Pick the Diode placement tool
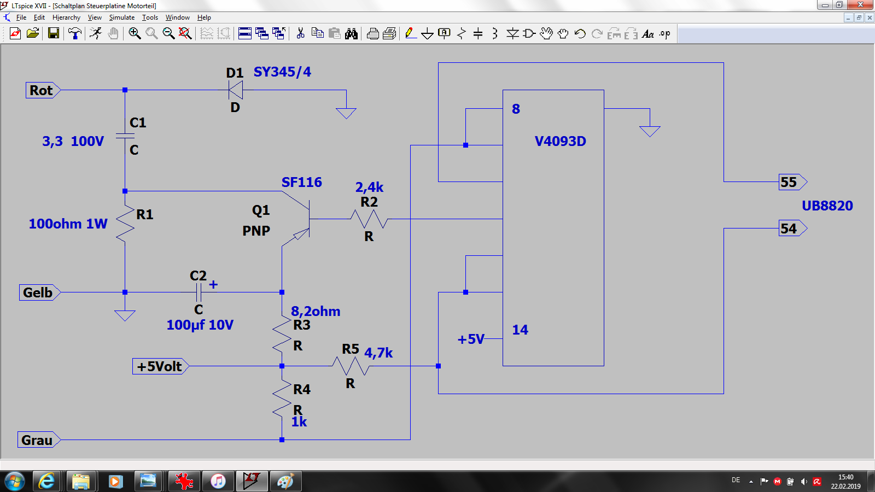This screenshot has height=492, width=875. tap(512, 34)
